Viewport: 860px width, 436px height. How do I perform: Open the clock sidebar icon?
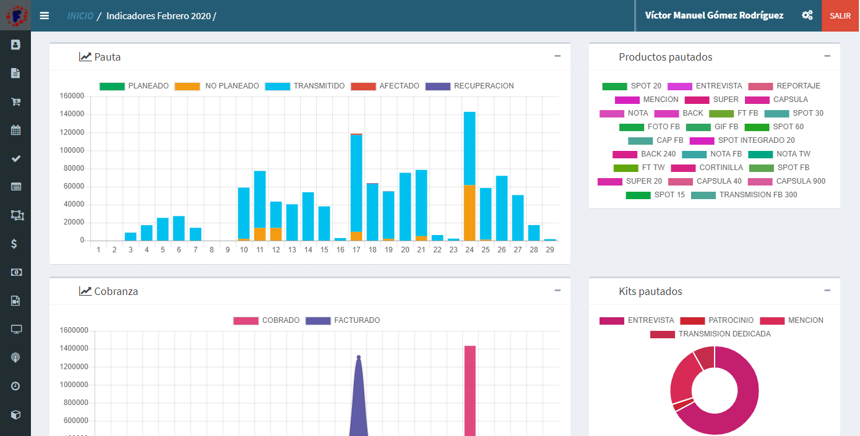[15, 386]
